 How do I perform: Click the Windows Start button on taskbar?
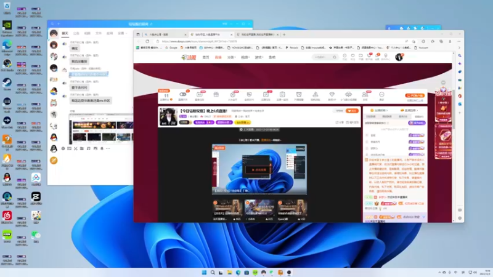tap(204, 272)
